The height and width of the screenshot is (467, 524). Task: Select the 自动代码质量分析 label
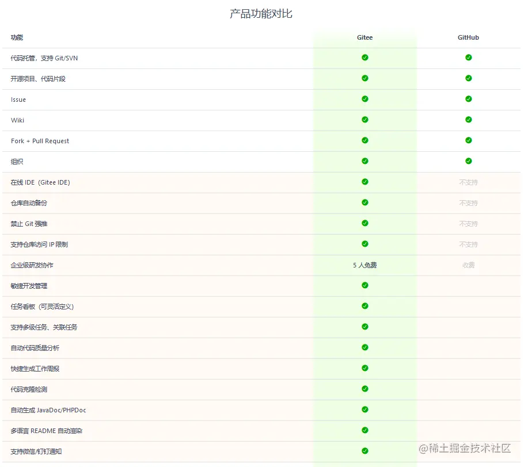35,348
